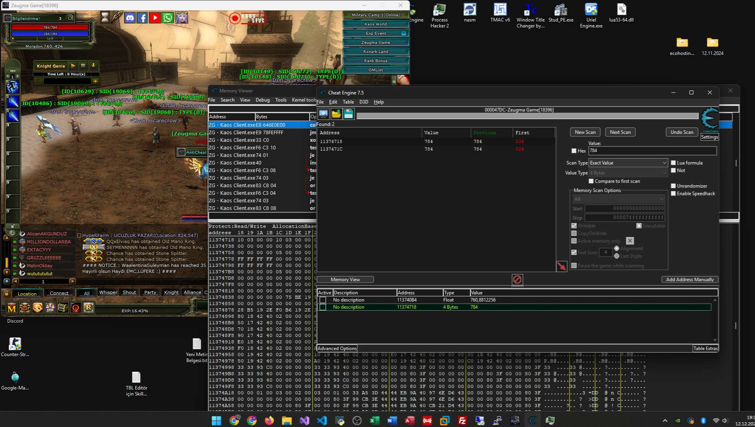The width and height of the screenshot is (755, 427).
Task: Click the Next Scan button
Action: tap(620, 132)
